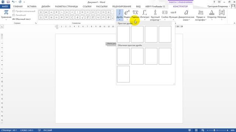Open the Индекс script gallery
Screen dimensions: 236x132
tap(127, 15)
